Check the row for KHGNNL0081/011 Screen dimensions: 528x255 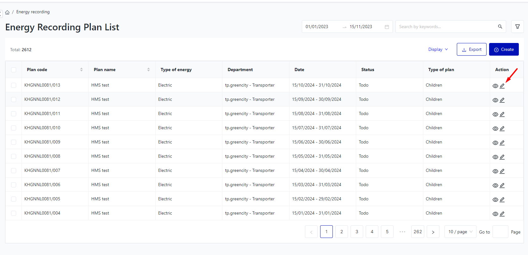14,114
